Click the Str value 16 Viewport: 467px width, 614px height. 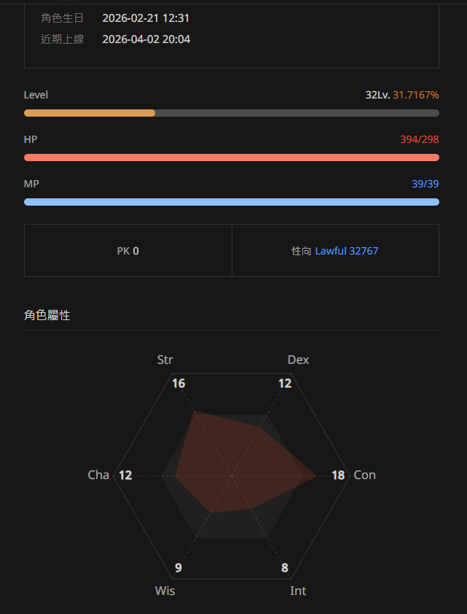178,384
